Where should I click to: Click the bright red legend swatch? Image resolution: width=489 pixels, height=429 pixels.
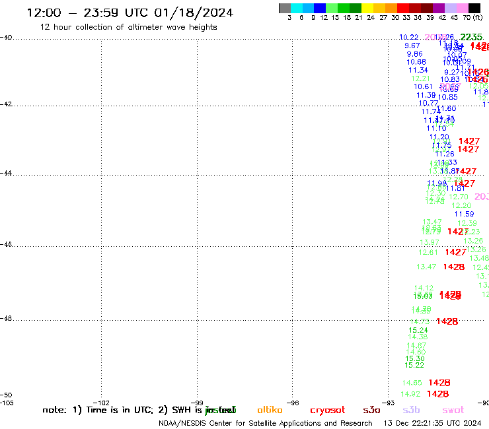(403, 8)
